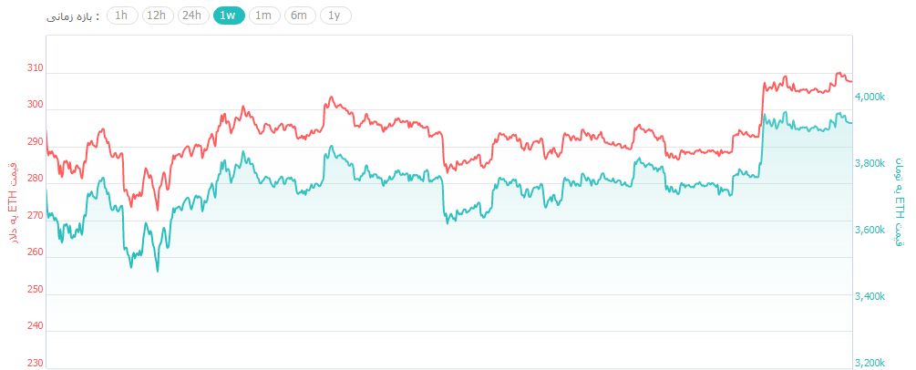Click the 3,400k toman axis label

[874, 296]
